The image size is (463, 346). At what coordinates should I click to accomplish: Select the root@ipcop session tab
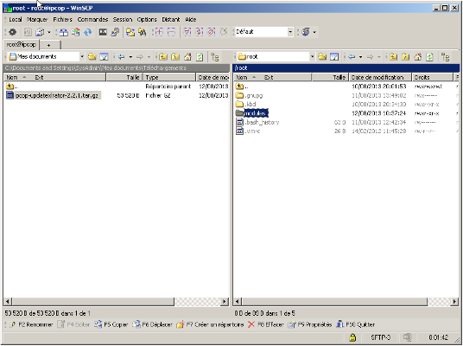point(22,45)
